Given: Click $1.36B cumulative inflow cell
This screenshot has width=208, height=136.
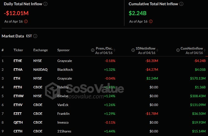Looking at the screenshot, I should [200, 87].
